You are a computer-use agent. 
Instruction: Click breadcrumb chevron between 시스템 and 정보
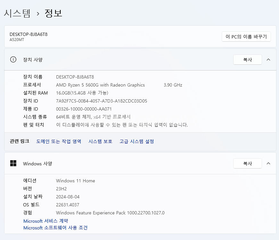pyautogui.click(x=38, y=14)
